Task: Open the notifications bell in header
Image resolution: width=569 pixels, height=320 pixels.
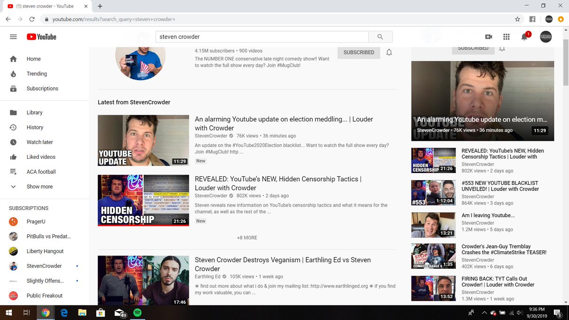Action: click(524, 37)
